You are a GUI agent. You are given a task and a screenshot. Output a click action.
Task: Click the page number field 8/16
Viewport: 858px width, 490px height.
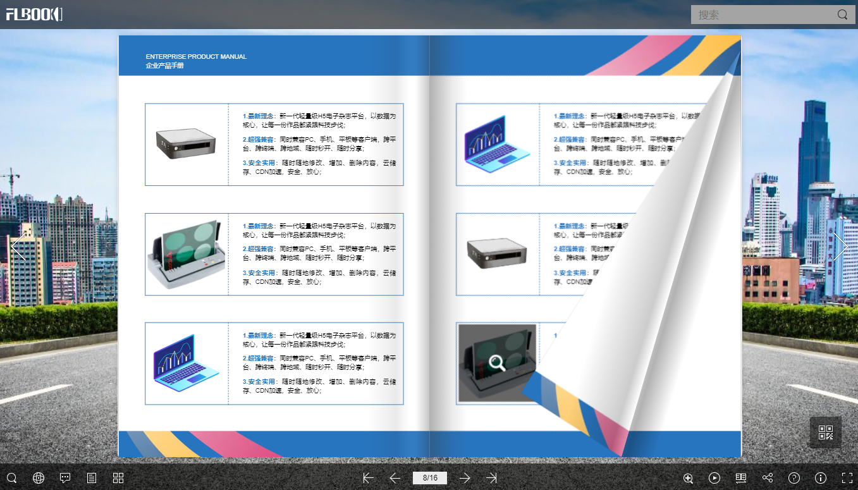point(430,478)
